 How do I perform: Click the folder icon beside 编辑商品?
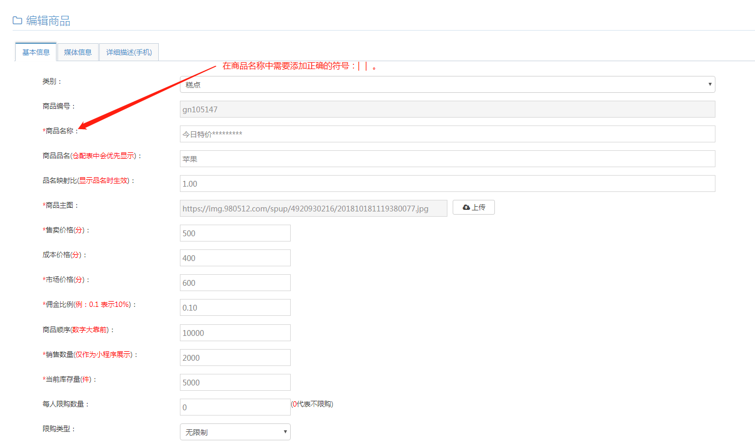tap(17, 21)
